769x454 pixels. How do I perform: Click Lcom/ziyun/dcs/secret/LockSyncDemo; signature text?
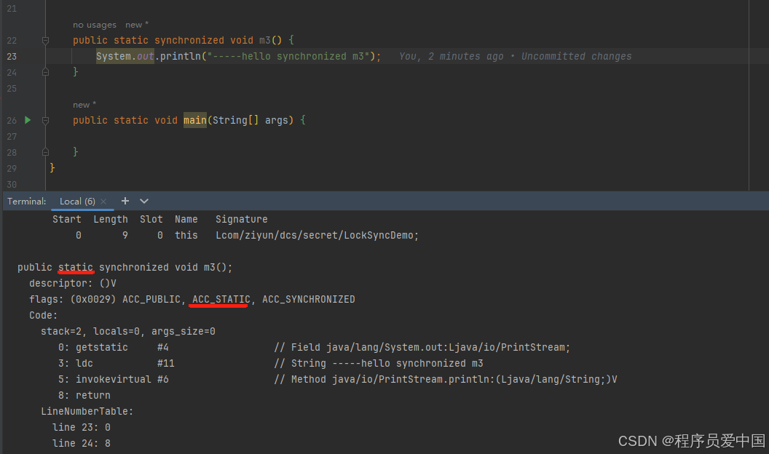click(318, 235)
